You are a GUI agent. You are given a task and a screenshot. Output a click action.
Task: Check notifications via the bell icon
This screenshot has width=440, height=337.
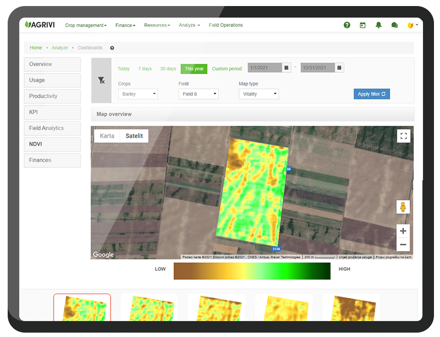(378, 25)
